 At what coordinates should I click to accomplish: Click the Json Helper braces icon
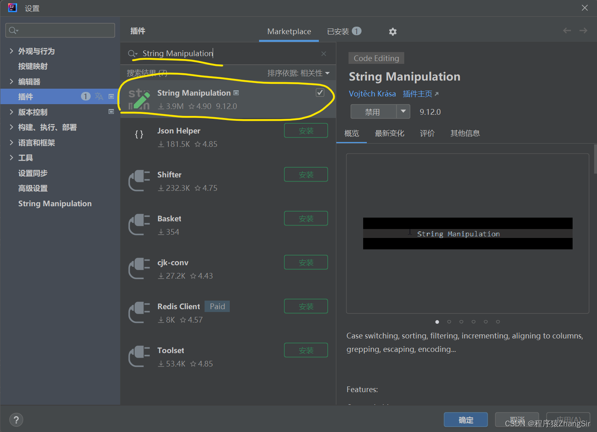[x=139, y=134]
